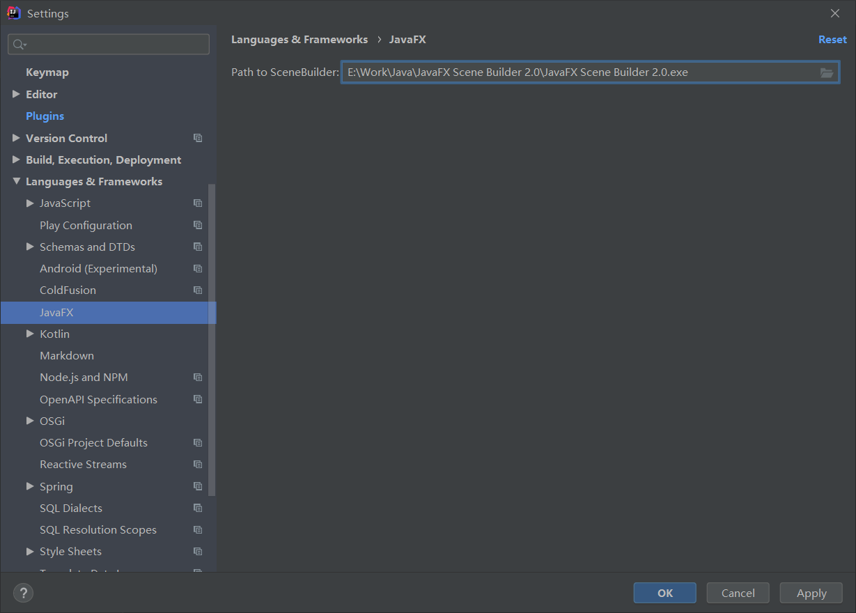Select Reactive Streams entry
Image resolution: width=856 pixels, height=613 pixels.
point(83,464)
